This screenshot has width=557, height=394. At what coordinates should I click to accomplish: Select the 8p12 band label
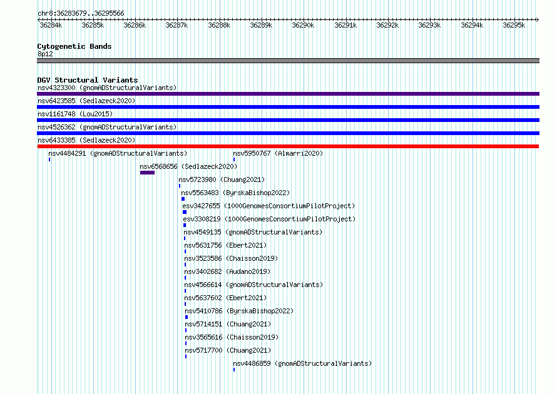45,54
